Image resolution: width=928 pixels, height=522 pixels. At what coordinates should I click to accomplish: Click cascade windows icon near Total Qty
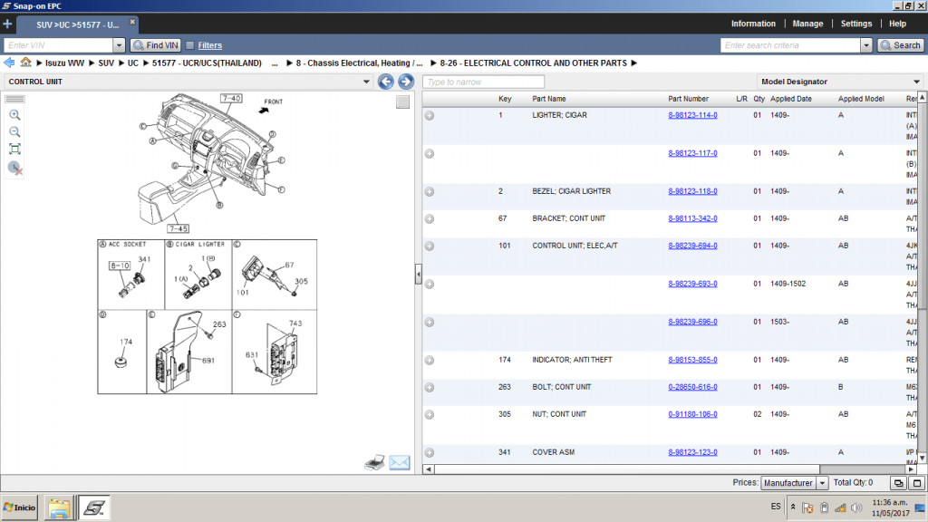(898, 483)
